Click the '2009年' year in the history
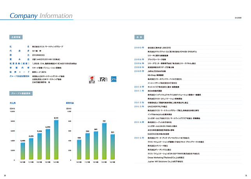This screenshot has width=251, height=179. tap(139, 71)
